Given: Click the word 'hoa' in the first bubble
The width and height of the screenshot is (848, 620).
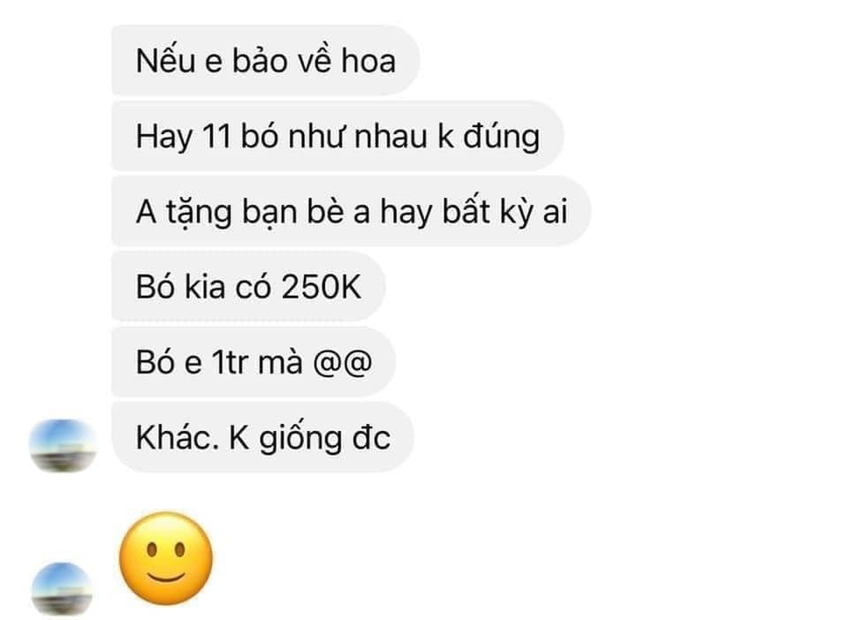Looking at the screenshot, I should 368,60.
